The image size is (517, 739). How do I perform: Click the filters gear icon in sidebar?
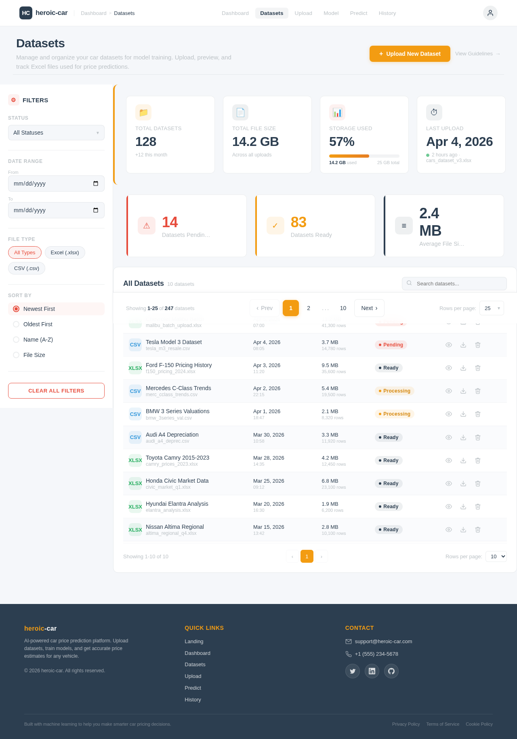pyautogui.click(x=14, y=100)
